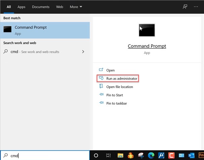Switch to the All search tab
The height and width of the screenshot is (160, 204).
click(9, 7)
